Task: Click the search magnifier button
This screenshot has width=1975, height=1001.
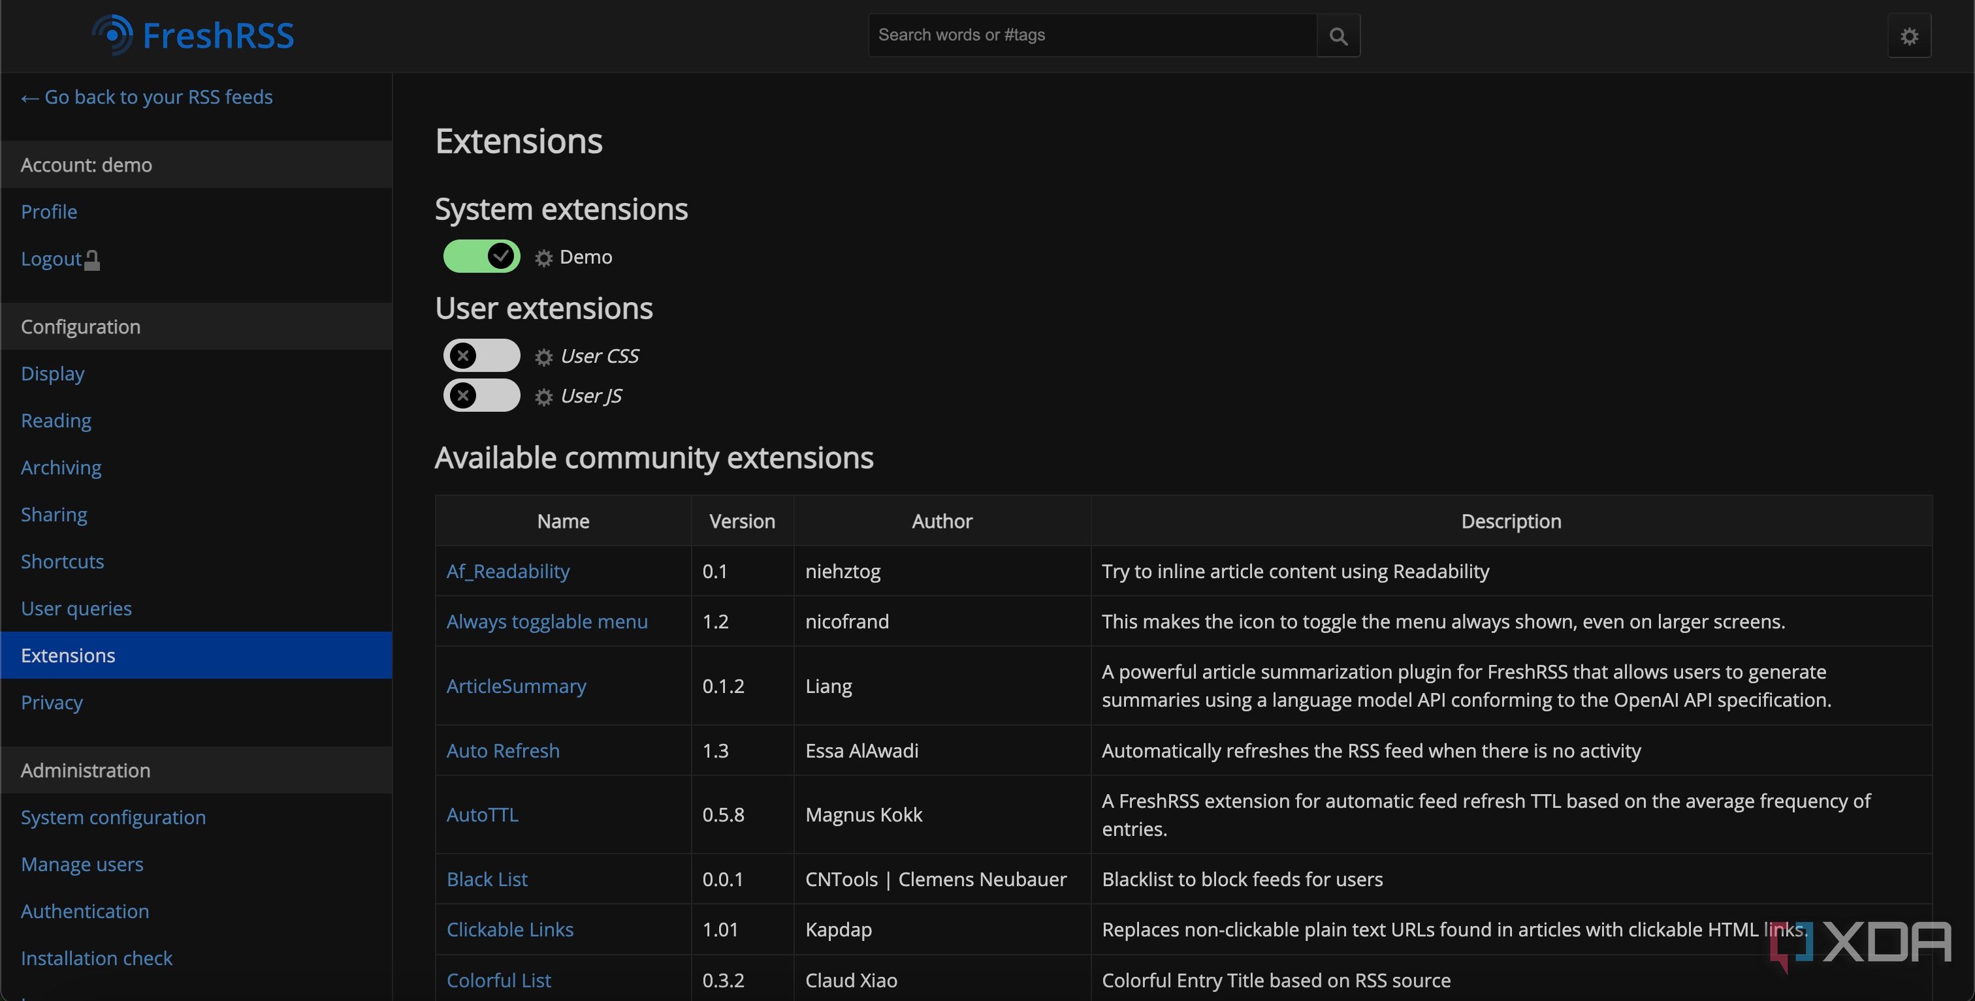Action: click(1338, 35)
